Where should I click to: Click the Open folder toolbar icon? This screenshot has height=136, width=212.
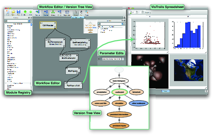click(13, 13)
